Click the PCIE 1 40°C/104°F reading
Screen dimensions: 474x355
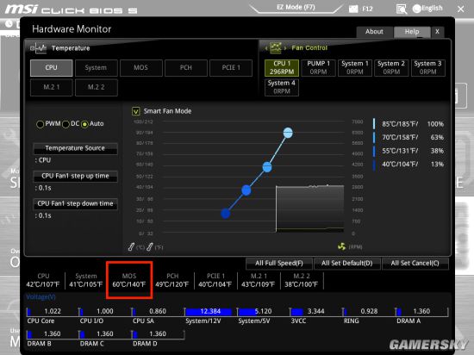point(215,280)
